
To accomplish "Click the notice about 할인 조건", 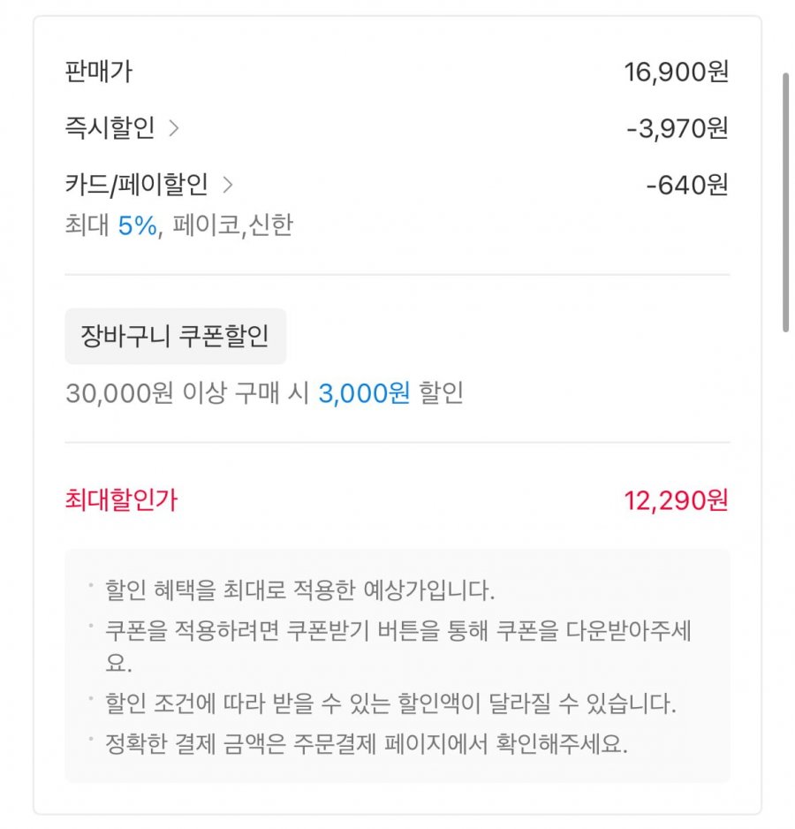I will [390, 704].
